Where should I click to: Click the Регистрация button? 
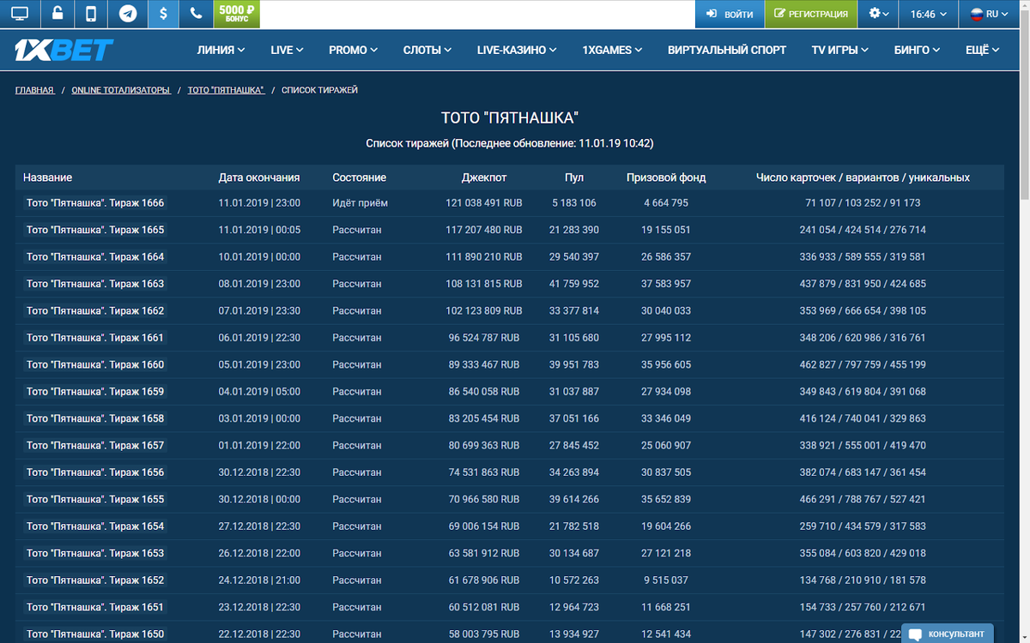click(x=811, y=14)
